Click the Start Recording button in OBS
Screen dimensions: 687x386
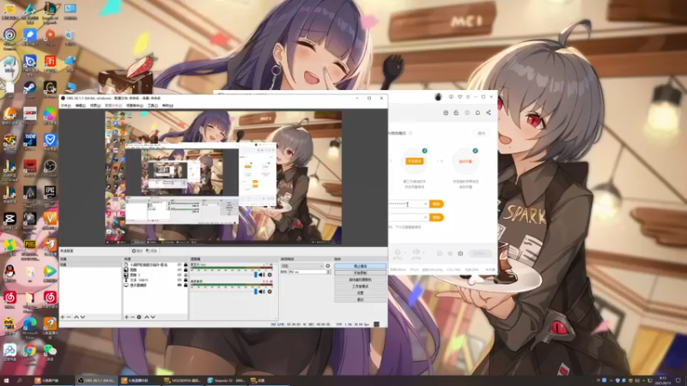point(360,273)
